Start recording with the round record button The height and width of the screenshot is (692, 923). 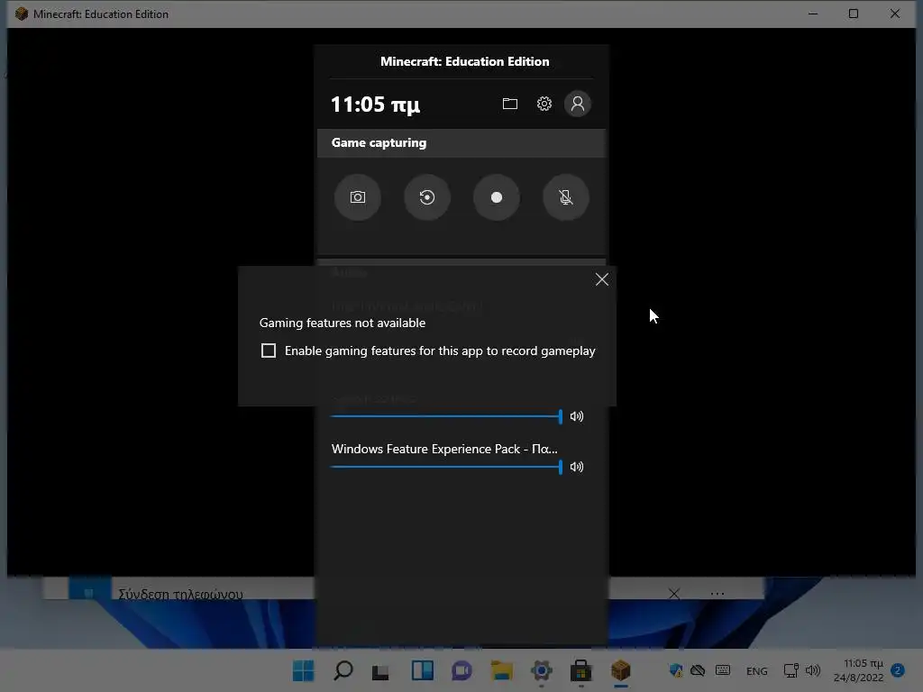[497, 197]
